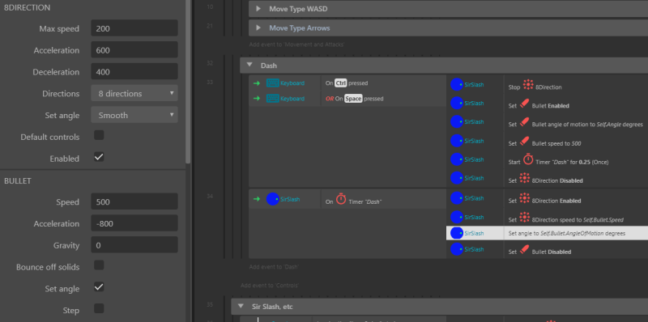Click Add event to 'Controls' link
The height and width of the screenshot is (322, 648).
click(270, 286)
